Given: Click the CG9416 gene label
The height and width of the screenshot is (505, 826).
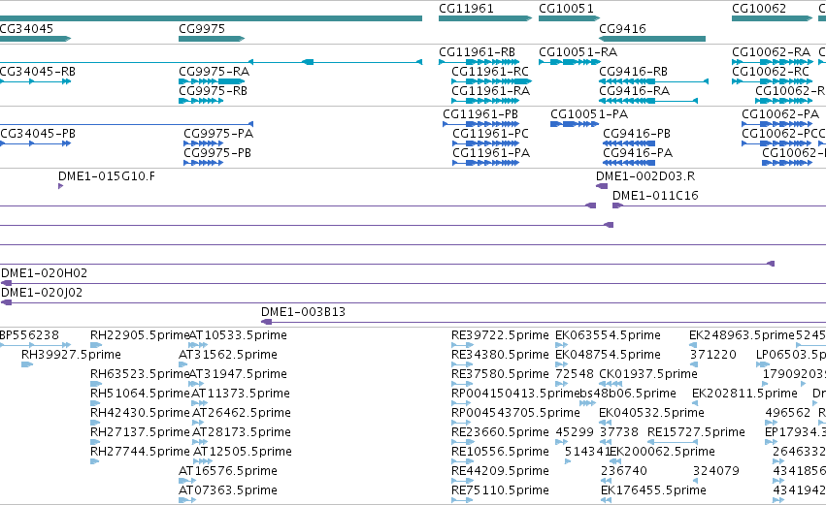Looking at the screenshot, I should [x=623, y=28].
